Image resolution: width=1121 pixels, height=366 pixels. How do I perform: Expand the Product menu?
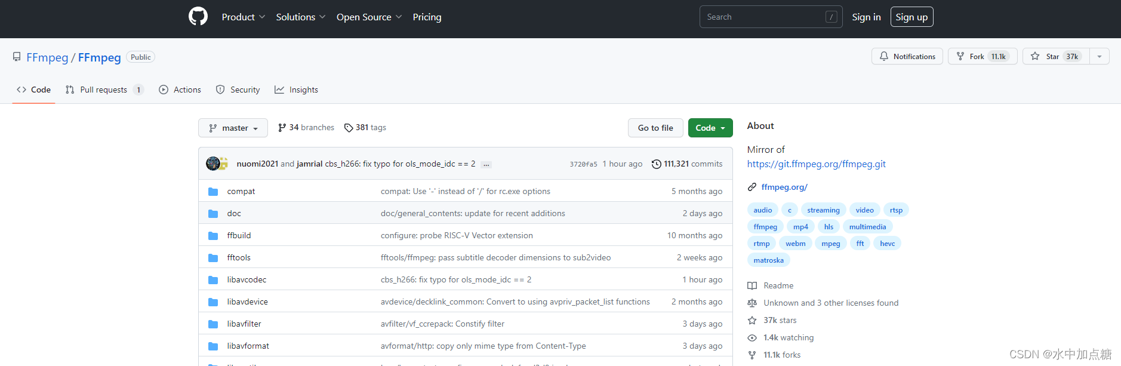pyautogui.click(x=244, y=17)
